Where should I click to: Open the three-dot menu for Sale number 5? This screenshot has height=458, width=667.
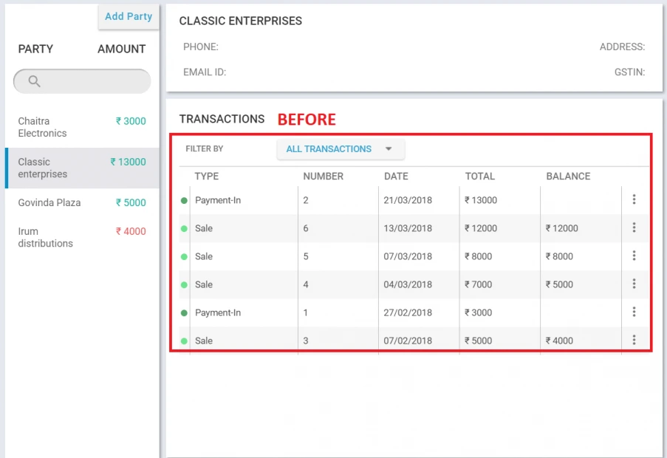click(x=634, y=256)
